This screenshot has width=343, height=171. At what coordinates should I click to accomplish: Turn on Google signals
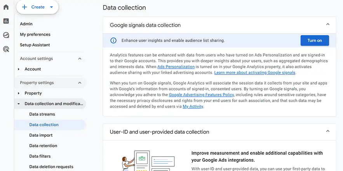[x=315, y=40]
